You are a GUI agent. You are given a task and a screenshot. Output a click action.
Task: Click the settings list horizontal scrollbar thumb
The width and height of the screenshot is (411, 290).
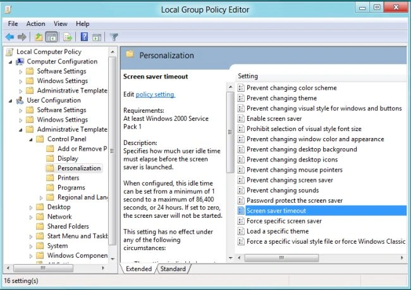[x=282, y=258]
